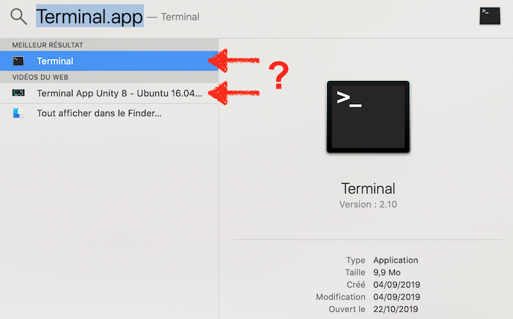Screen dimensions: 513x319
Task: Open Terminal App Unity 8 video result
Action: point(119,93)
